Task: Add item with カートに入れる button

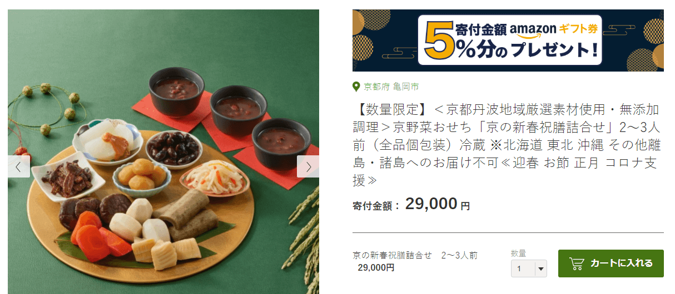Action: click(x=611, y=263)
